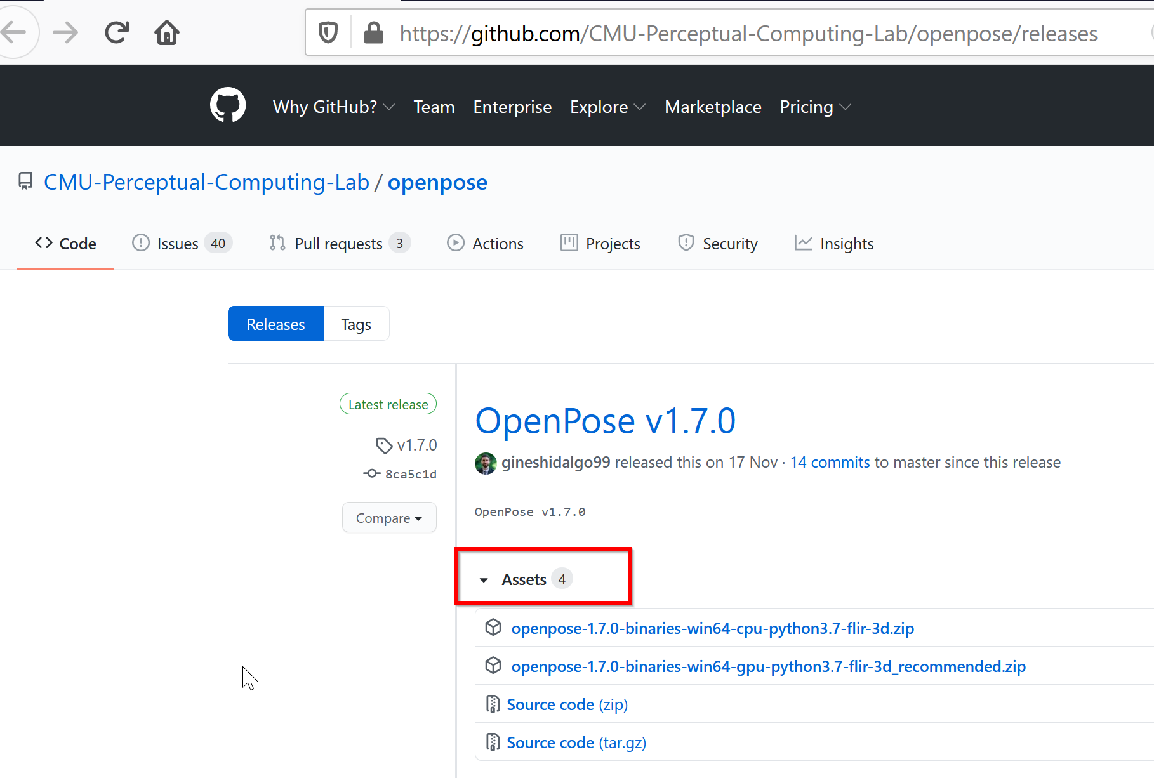Click the padlock site security icon

coord(374,33)
